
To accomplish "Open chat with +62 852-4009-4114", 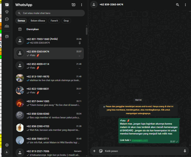I will click(x=49, y=66).
